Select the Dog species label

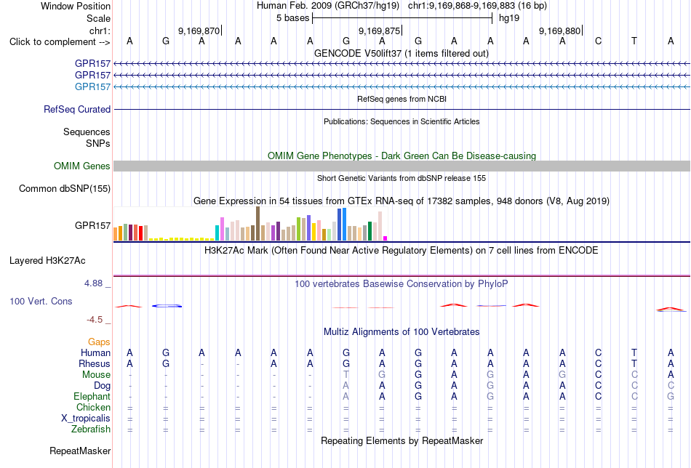tap(103, 386)
